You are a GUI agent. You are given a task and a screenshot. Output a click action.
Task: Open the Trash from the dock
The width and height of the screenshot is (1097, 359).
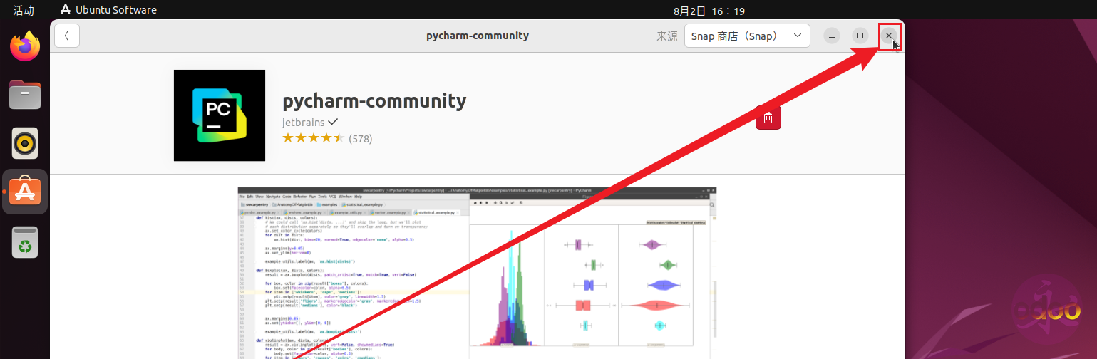[25, 242]
